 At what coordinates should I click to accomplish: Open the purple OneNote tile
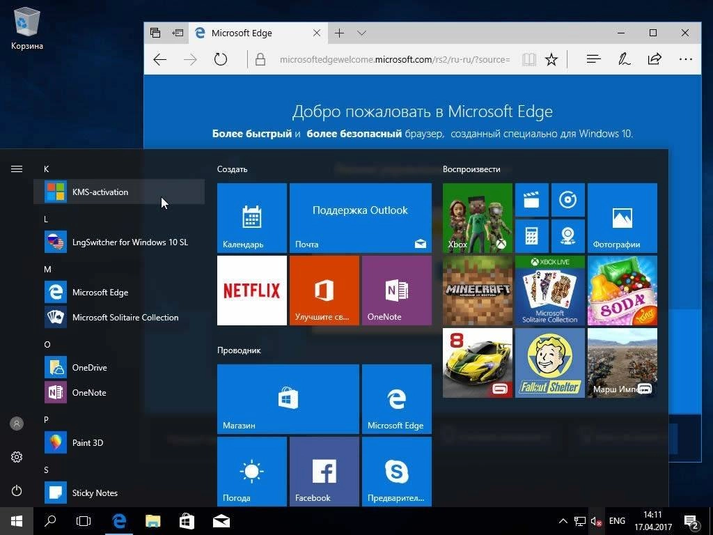click(x=396, y=290)
